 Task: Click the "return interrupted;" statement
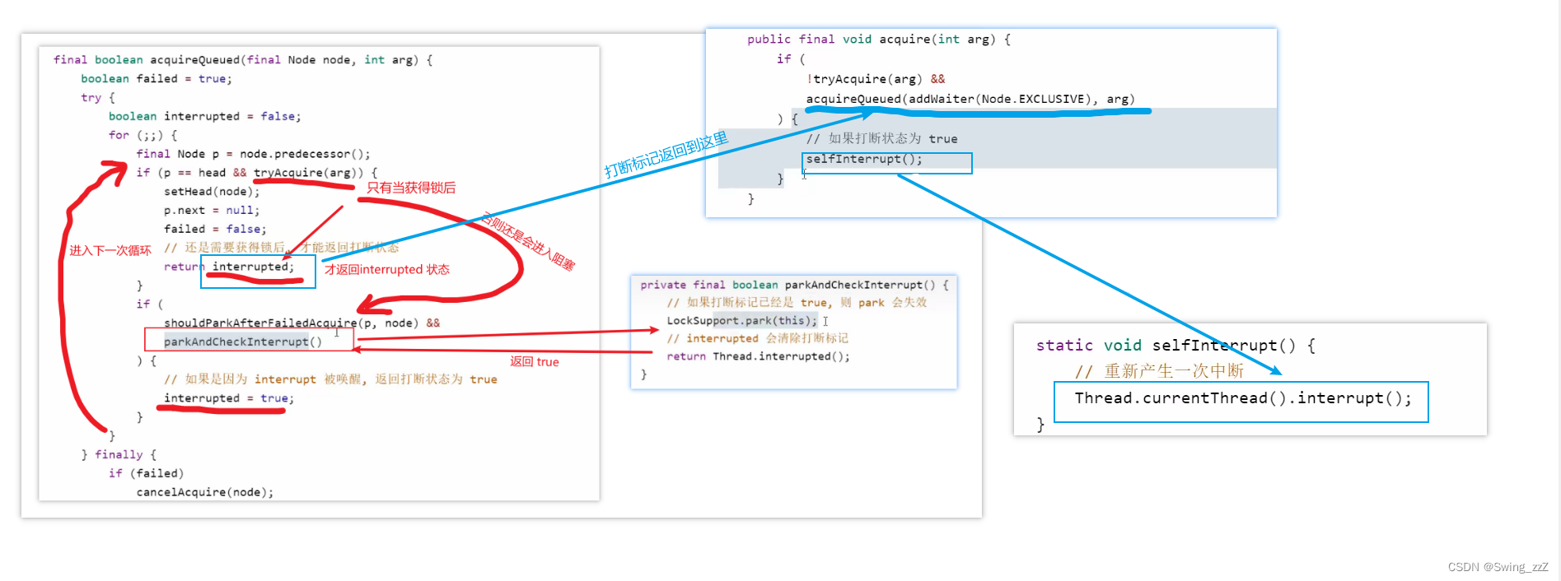pyautogui.click(x=229, y=267)
